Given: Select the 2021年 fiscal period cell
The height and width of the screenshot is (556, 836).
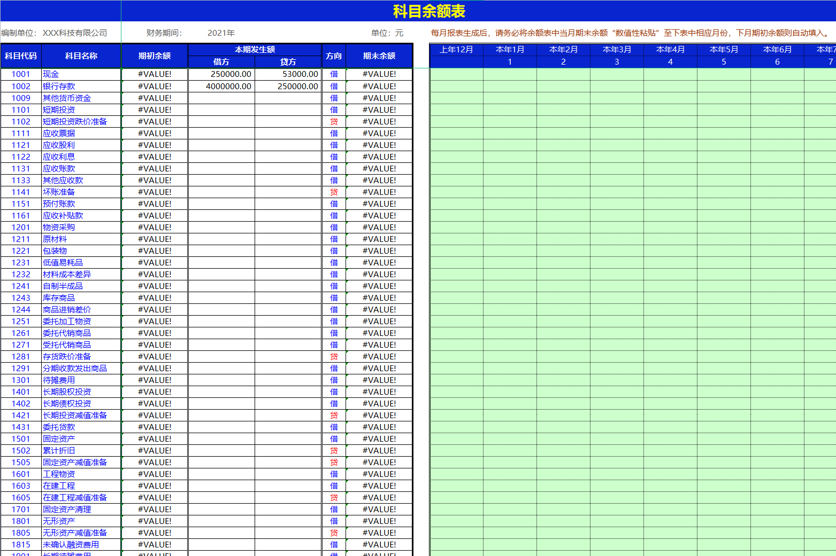Looking at the screenshot, I should point(221,33).
